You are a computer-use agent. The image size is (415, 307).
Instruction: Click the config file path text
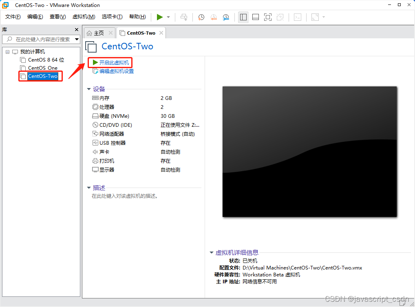pyautogui.click(x=302, y=268)
